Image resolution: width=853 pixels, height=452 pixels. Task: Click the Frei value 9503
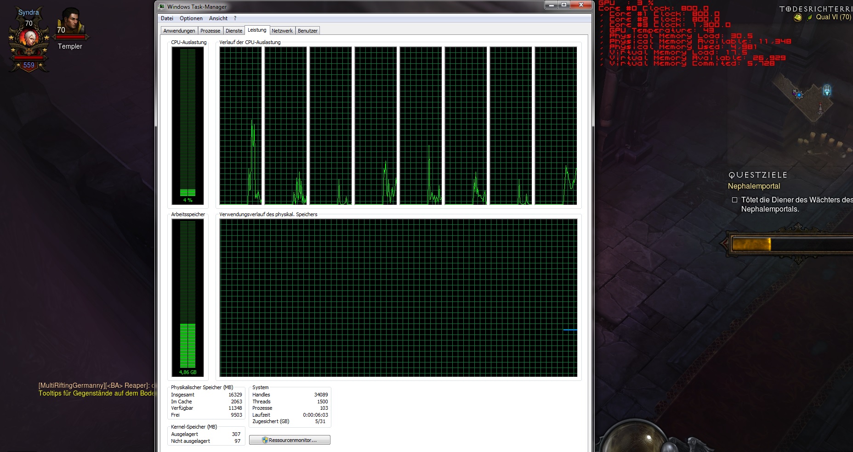tap(236, 415)
